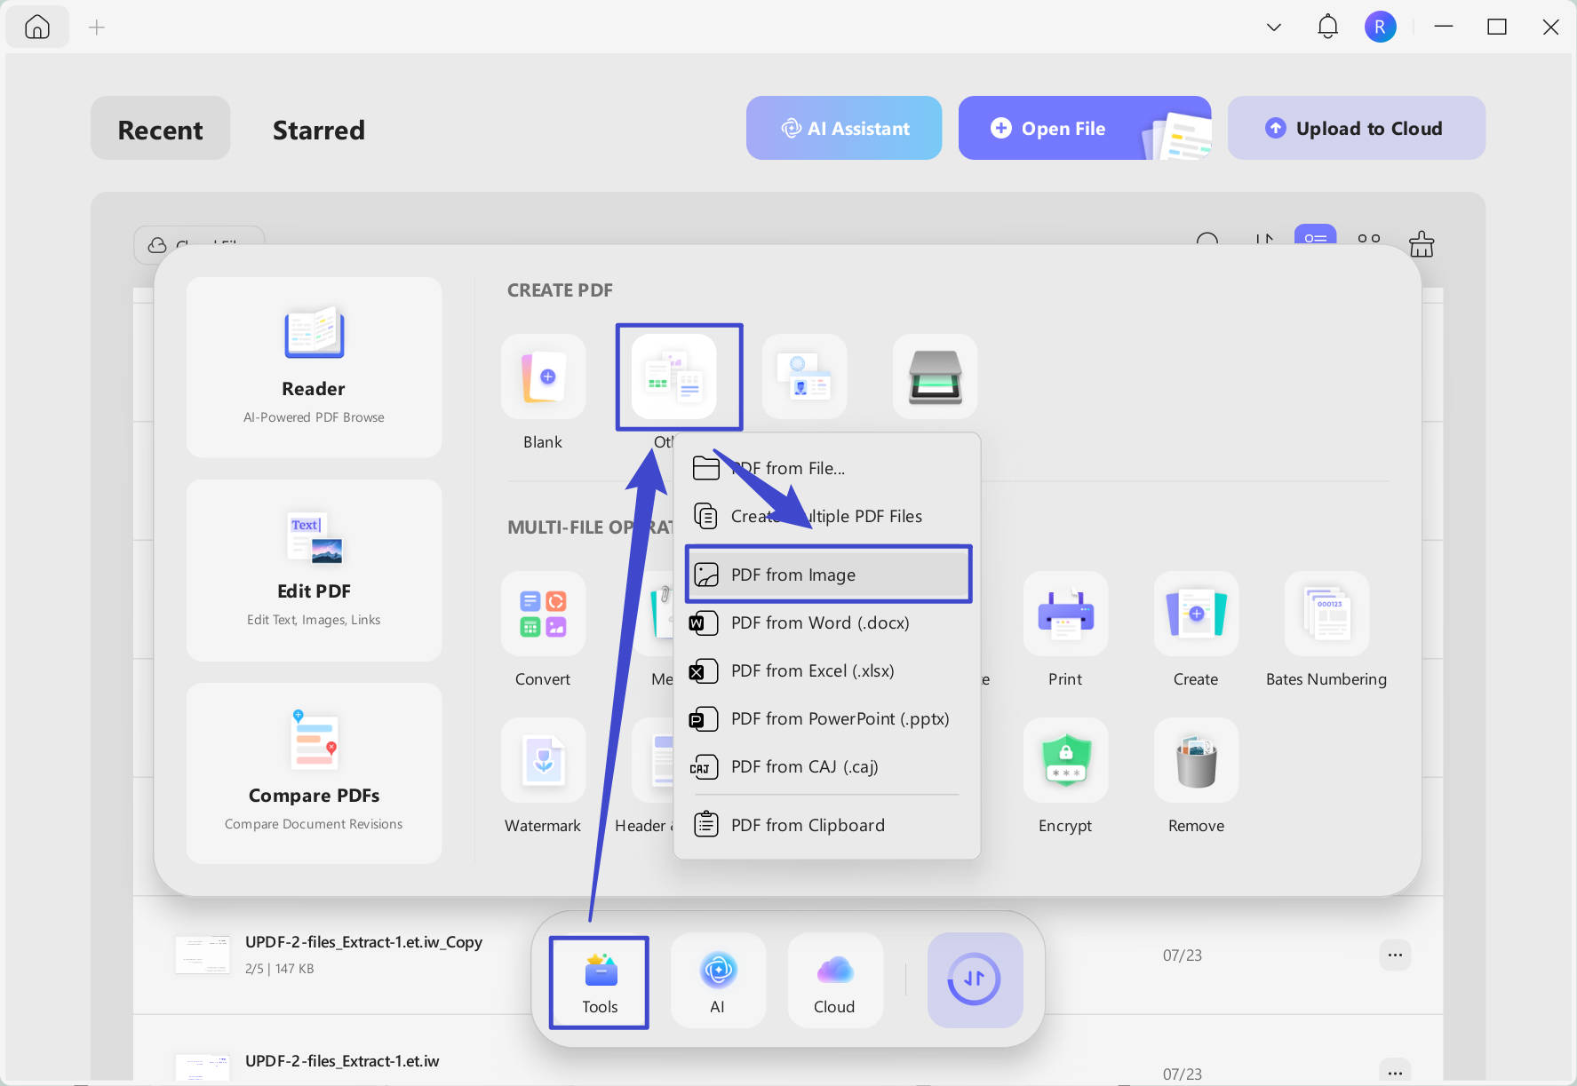Open more options for UPDF-2-files_Extract-1.et.iw_Copy
The height and width of the screenshot is (1086, 1577).
tap(1395, 955)
